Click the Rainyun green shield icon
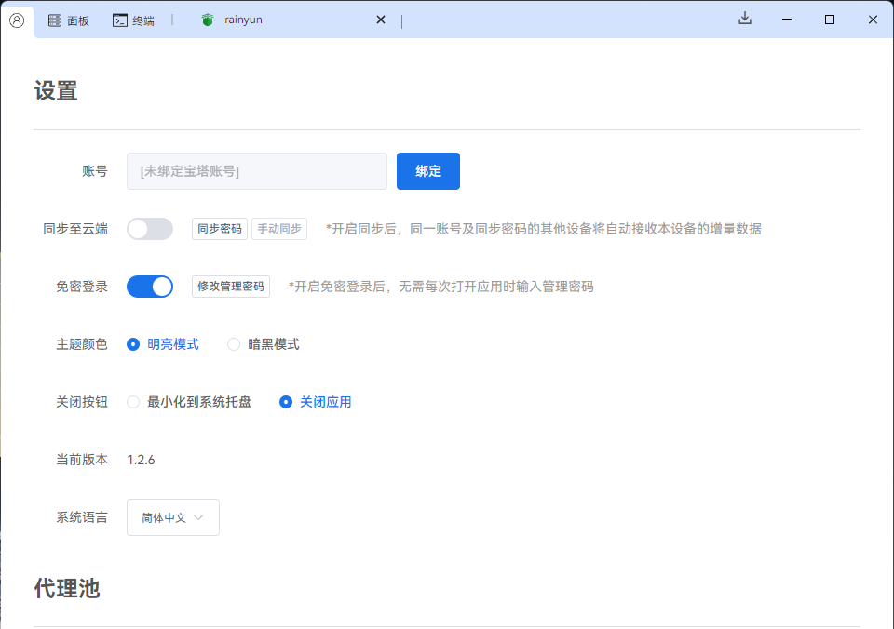Image resolution: width=894 pixels, height=629 pixels. tap(205, 19)
